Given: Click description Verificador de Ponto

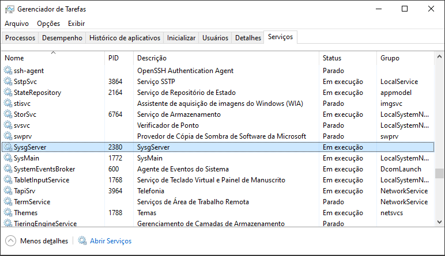Looking at the screenshot, I should pos(168,125).
